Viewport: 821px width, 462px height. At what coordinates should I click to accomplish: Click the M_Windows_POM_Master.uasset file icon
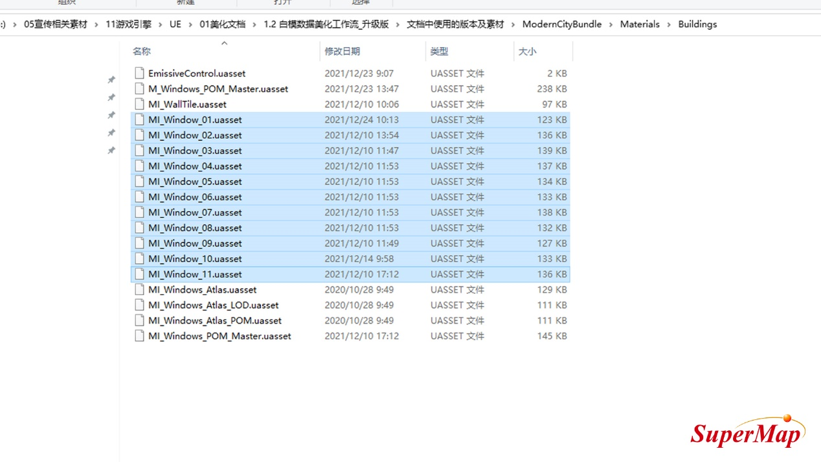139,89
